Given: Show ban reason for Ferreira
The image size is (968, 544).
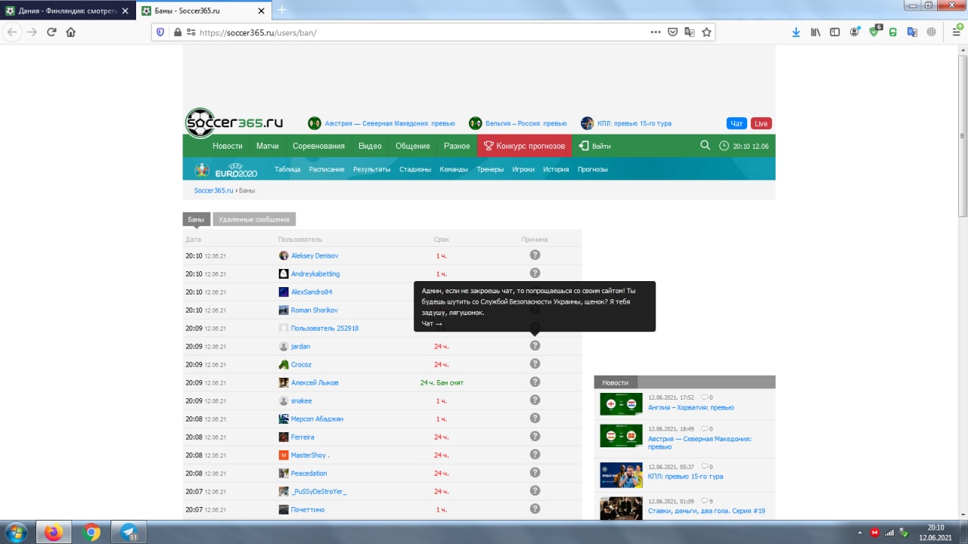Looking at the screenshot, I should [535, 436].
